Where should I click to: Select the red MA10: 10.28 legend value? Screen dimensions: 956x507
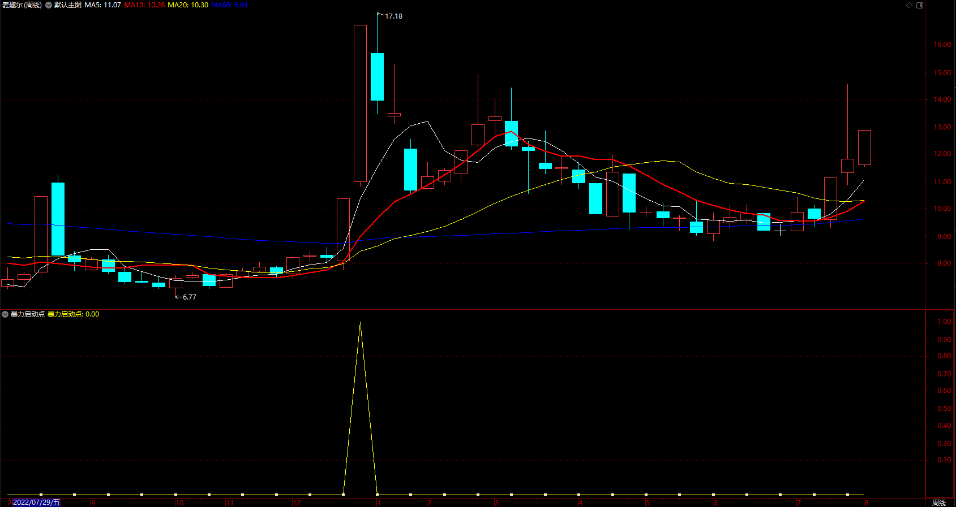pyautogui.click(x=144, y=5)
